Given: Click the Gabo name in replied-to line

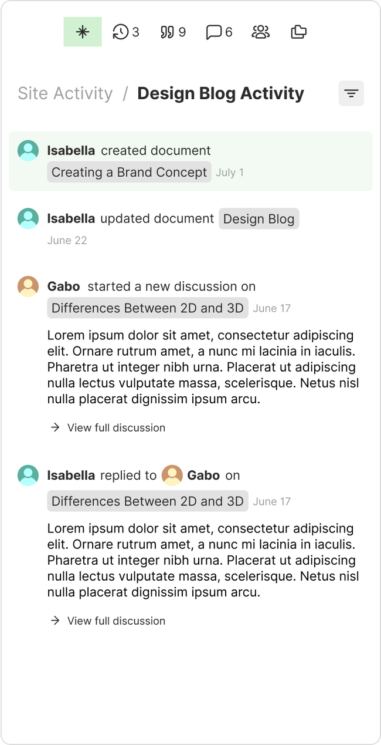Looking at the screenshot, I should 203,476.
